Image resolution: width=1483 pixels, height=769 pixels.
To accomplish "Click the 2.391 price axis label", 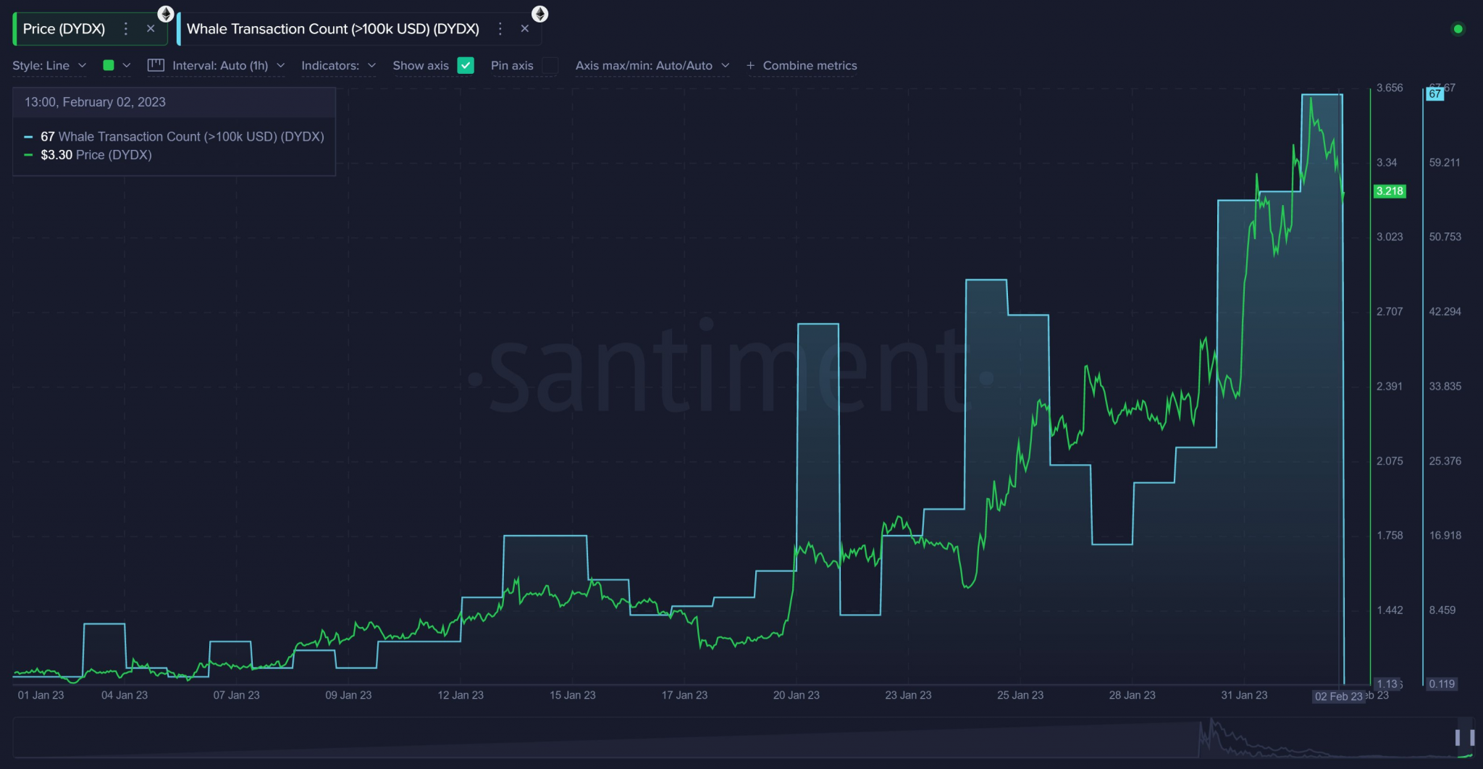I will tap(1390, 386).
